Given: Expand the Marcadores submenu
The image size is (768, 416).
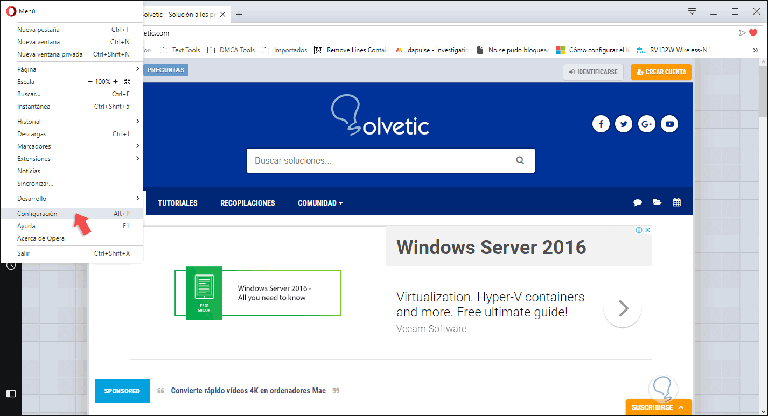Looking at the screenshot, I should pyautogui.click(x=72, y=146).
